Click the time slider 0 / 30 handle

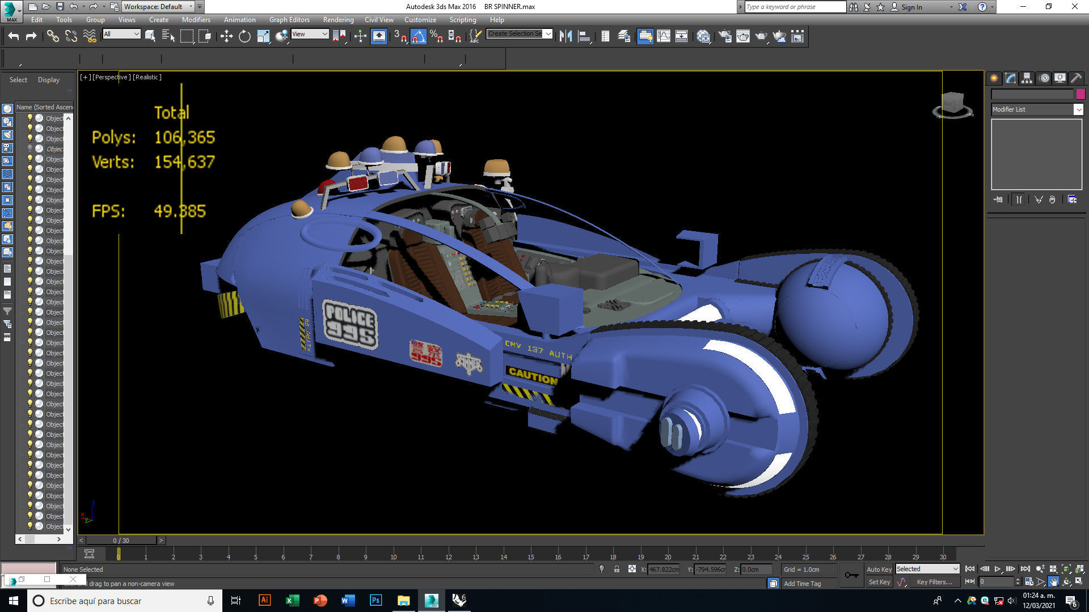click(x=121, y=541)
